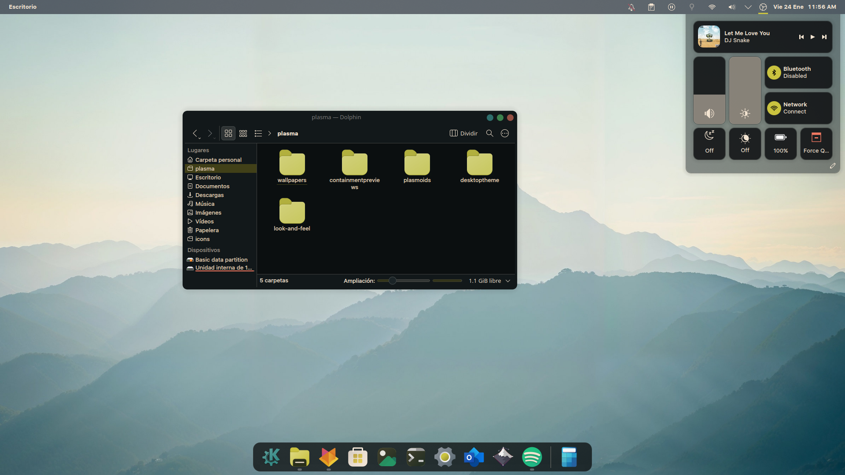Open Dolphin search tool

pyautogui.click(x=489, y=133)
